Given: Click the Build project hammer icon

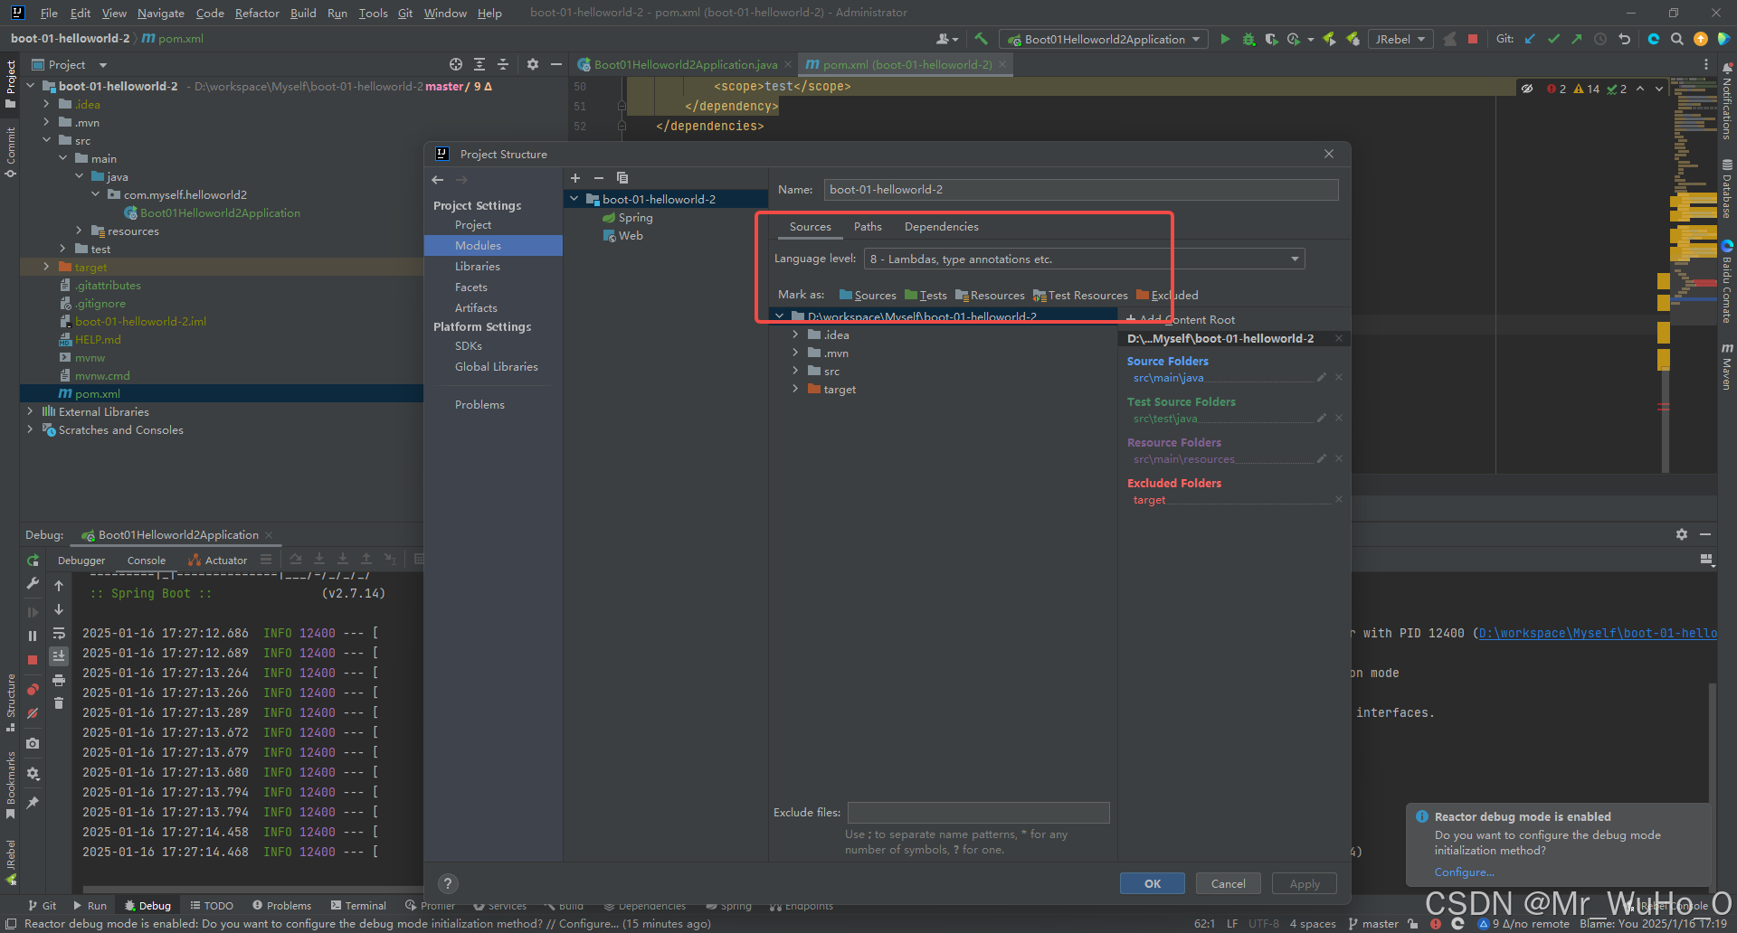Looking at the screenshot, I should (x=981, y=39).
